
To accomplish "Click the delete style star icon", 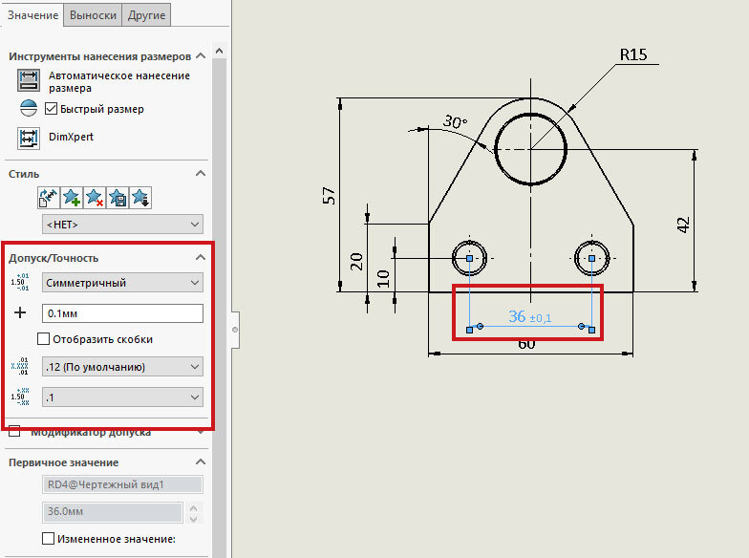I will (x=94, y=197).
